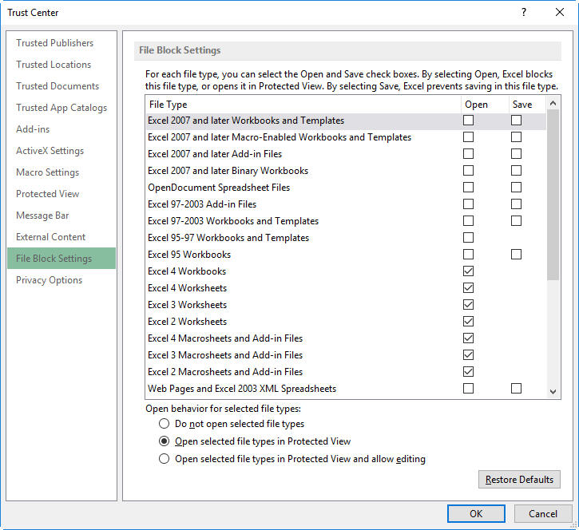Check Open for Web Pages and Excel 2003 XML

468,388
